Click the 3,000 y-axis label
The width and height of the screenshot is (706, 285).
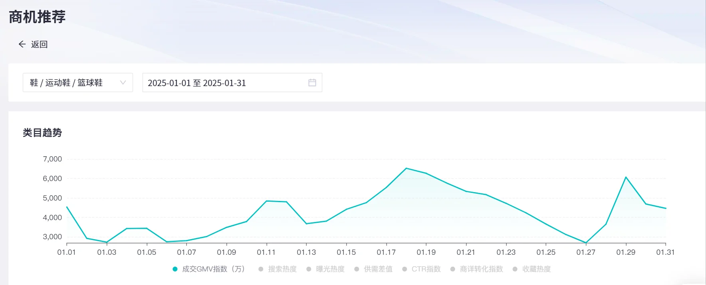click(x=52, y=237)
